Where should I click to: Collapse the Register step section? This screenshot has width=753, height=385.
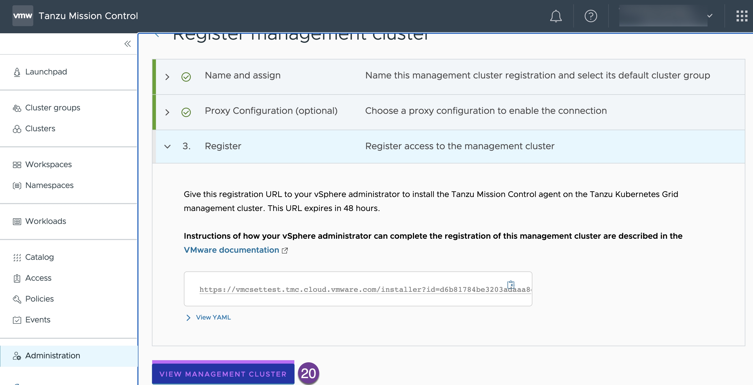point(167,146)
